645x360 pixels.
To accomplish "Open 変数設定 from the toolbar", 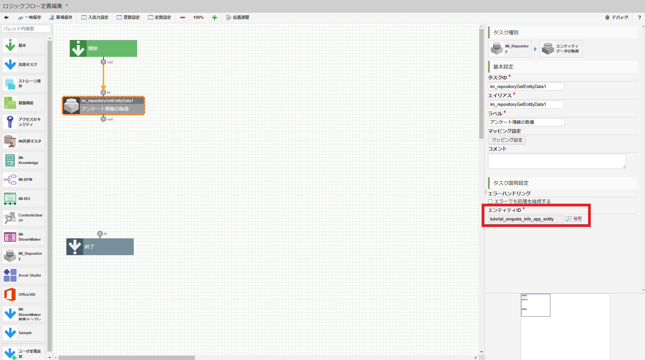I will 128,17.
